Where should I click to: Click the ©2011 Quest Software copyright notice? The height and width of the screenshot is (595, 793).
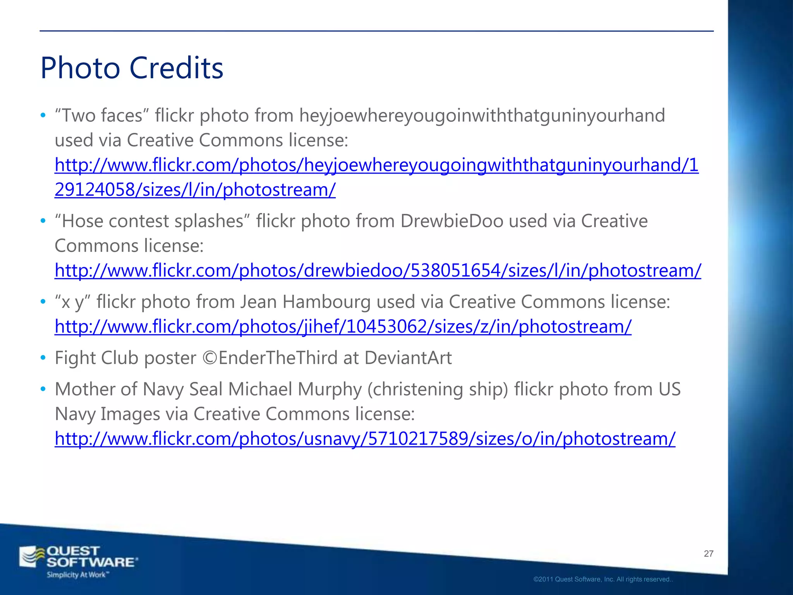pos(603,580)
